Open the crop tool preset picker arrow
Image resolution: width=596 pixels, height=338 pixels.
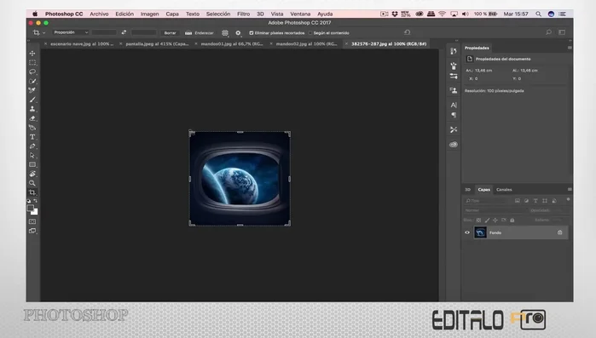tap(44, 33)
